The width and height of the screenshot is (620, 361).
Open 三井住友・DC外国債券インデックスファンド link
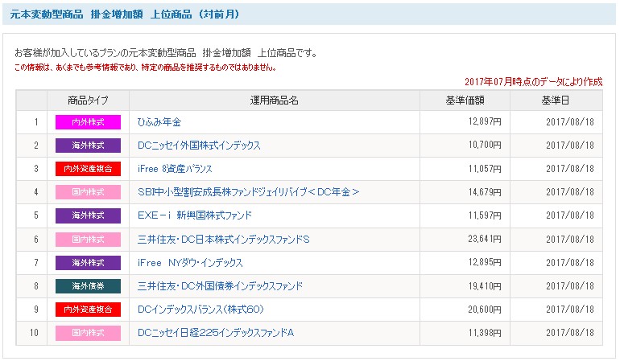[220, 286]
